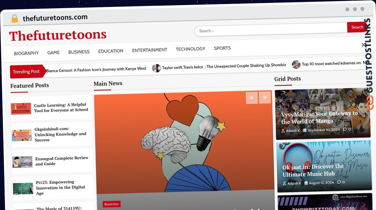Image resolution: width=376 pixels, height=210 pixels.
Task: Open Castle Learning post thumbnail
Action: [x=21, y=108]
